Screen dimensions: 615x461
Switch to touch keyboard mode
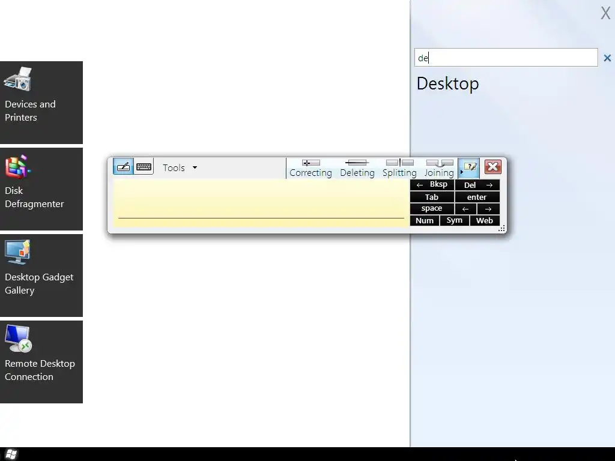144,167
